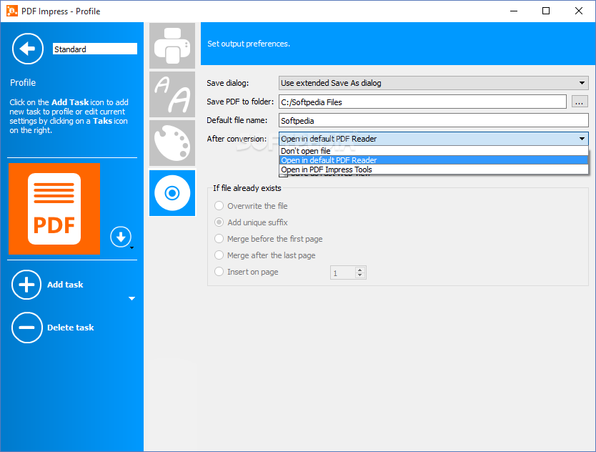
Task: Open the Save dialog combo box
Action: 433,83
